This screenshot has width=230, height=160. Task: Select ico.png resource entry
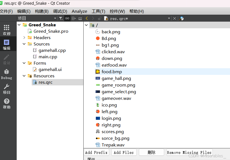coord(109,105)
